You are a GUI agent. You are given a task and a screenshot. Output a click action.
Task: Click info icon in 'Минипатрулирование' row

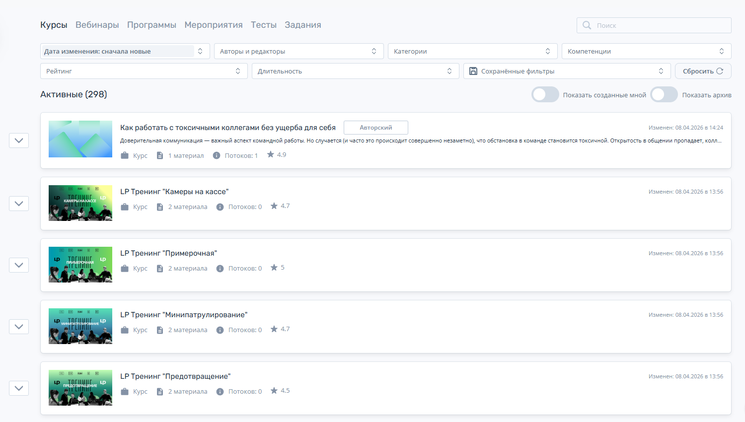click(220, 330)
